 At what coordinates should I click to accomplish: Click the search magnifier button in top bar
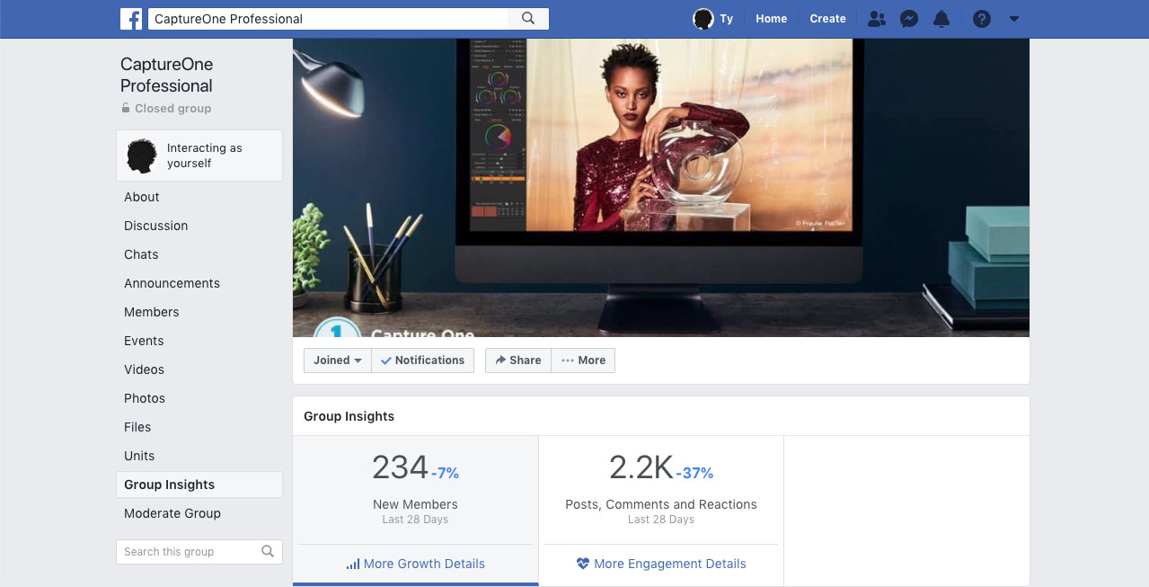pyautogui.click(x=528, y=19)
